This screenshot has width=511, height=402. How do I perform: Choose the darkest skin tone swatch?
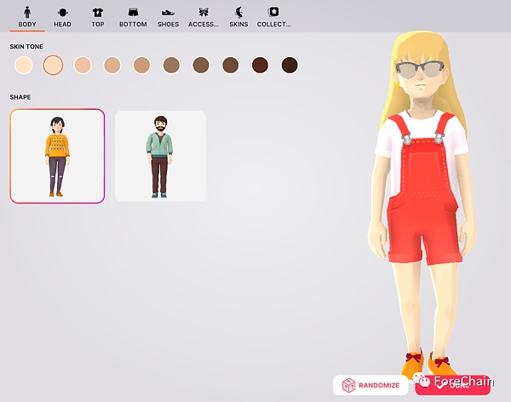coord(290,65)
